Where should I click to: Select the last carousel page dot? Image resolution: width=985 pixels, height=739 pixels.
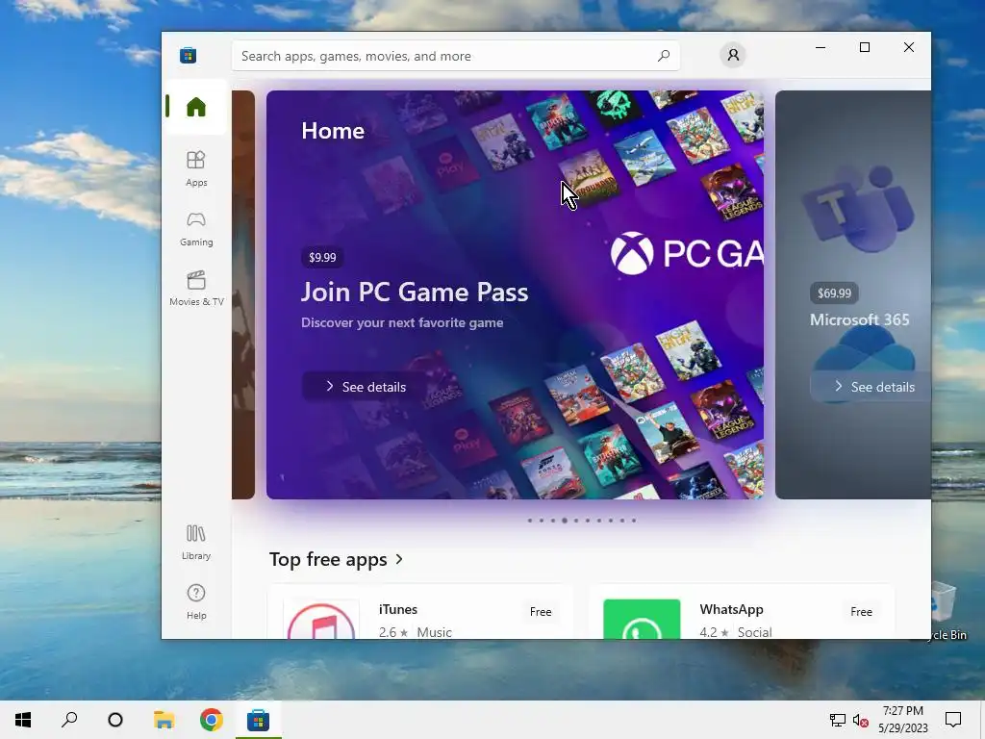[x=634, y=521]
